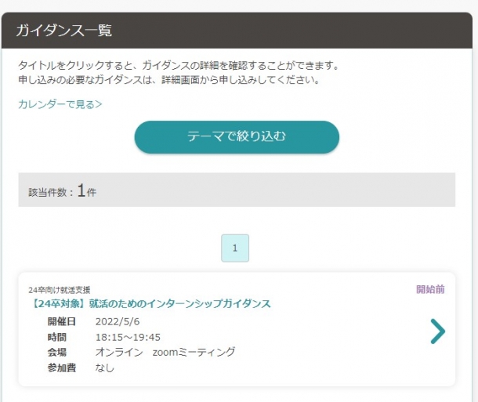
Task: Click the 該当件数 1件 result count bar
Action: coord(237,190)
